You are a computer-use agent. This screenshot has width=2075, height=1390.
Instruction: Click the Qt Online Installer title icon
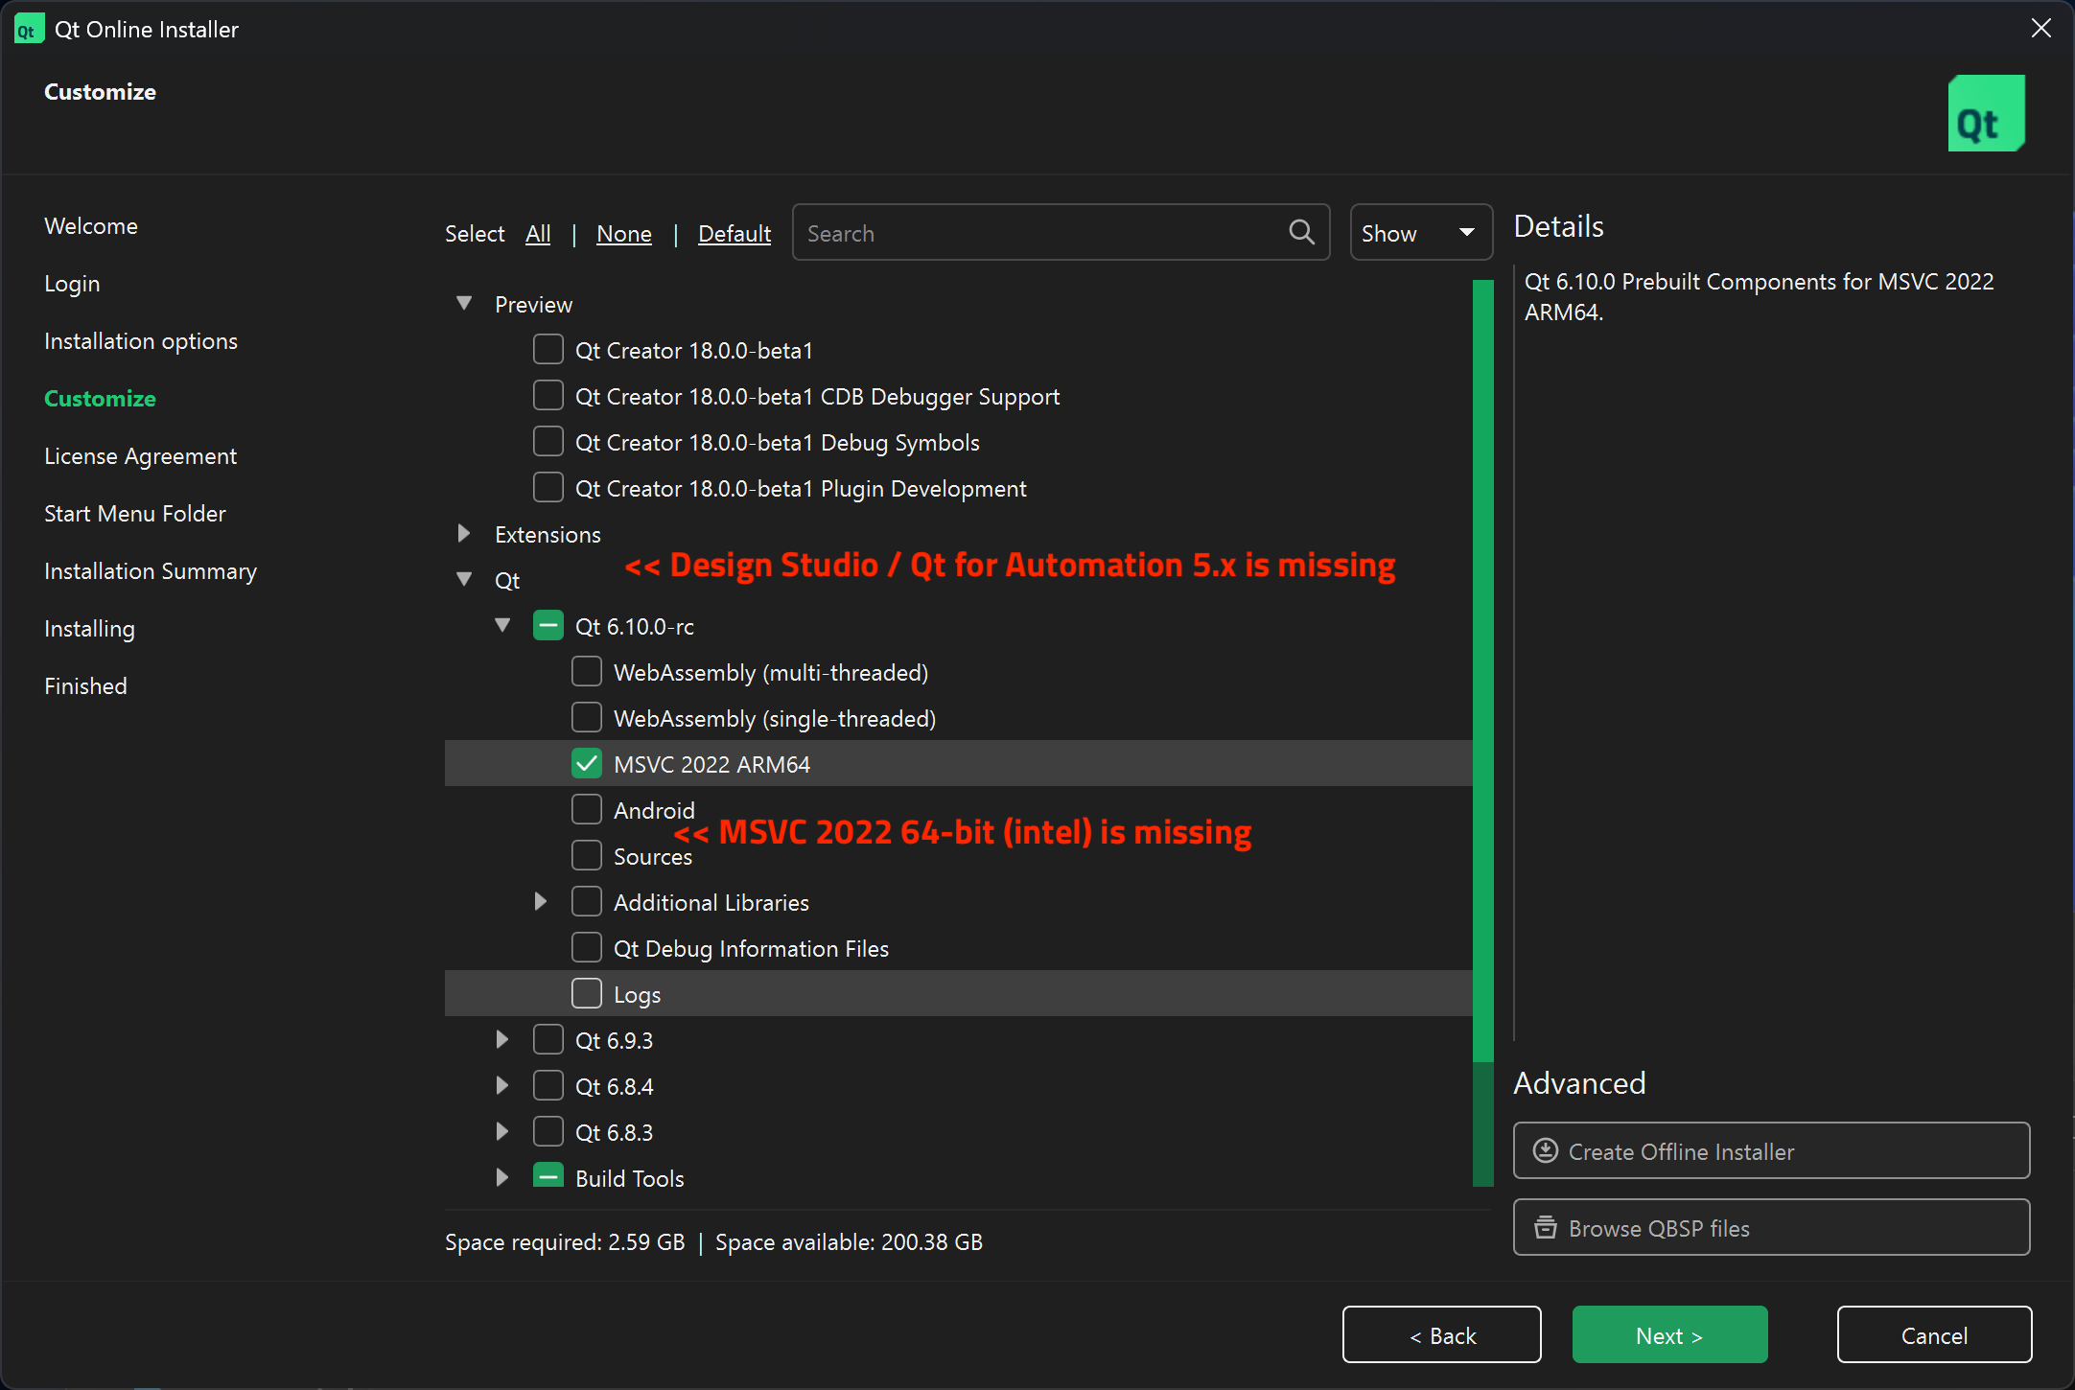pos(28,30)
